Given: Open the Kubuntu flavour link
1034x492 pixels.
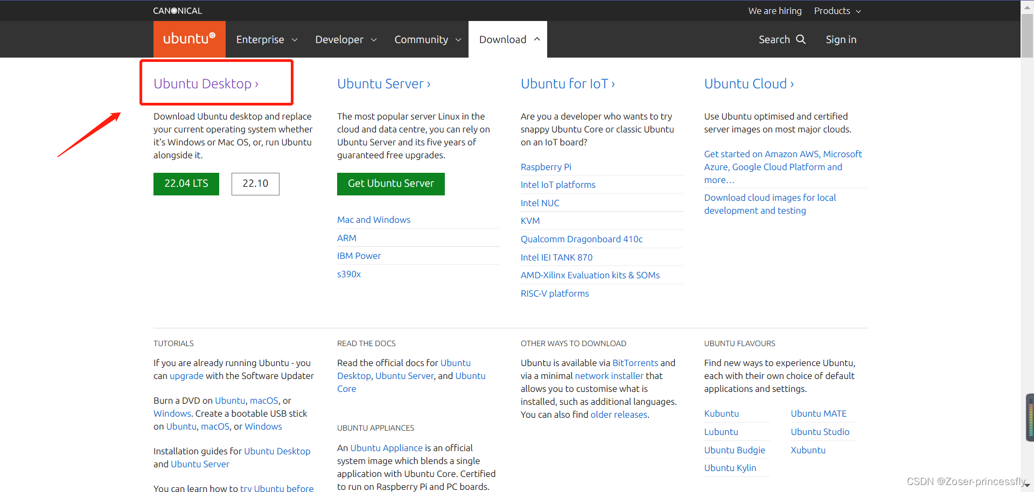Looking at the screenshot, I should click(722, 413).
